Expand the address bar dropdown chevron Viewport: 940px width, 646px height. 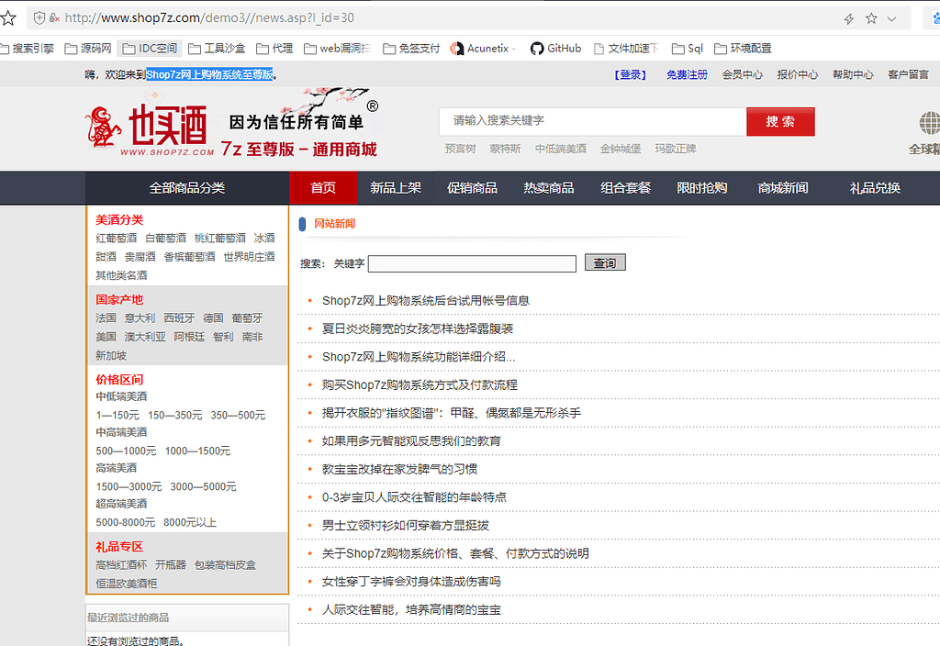pyautogui.click(x=891, y=17)
